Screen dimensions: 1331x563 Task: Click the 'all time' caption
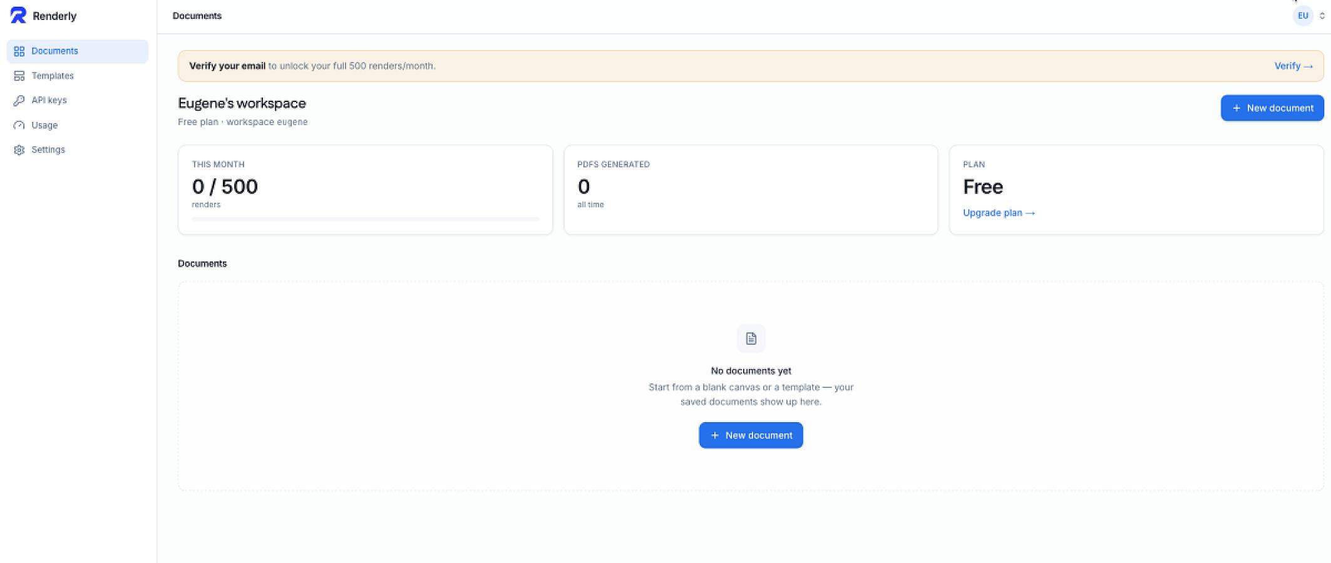(590, 205)
